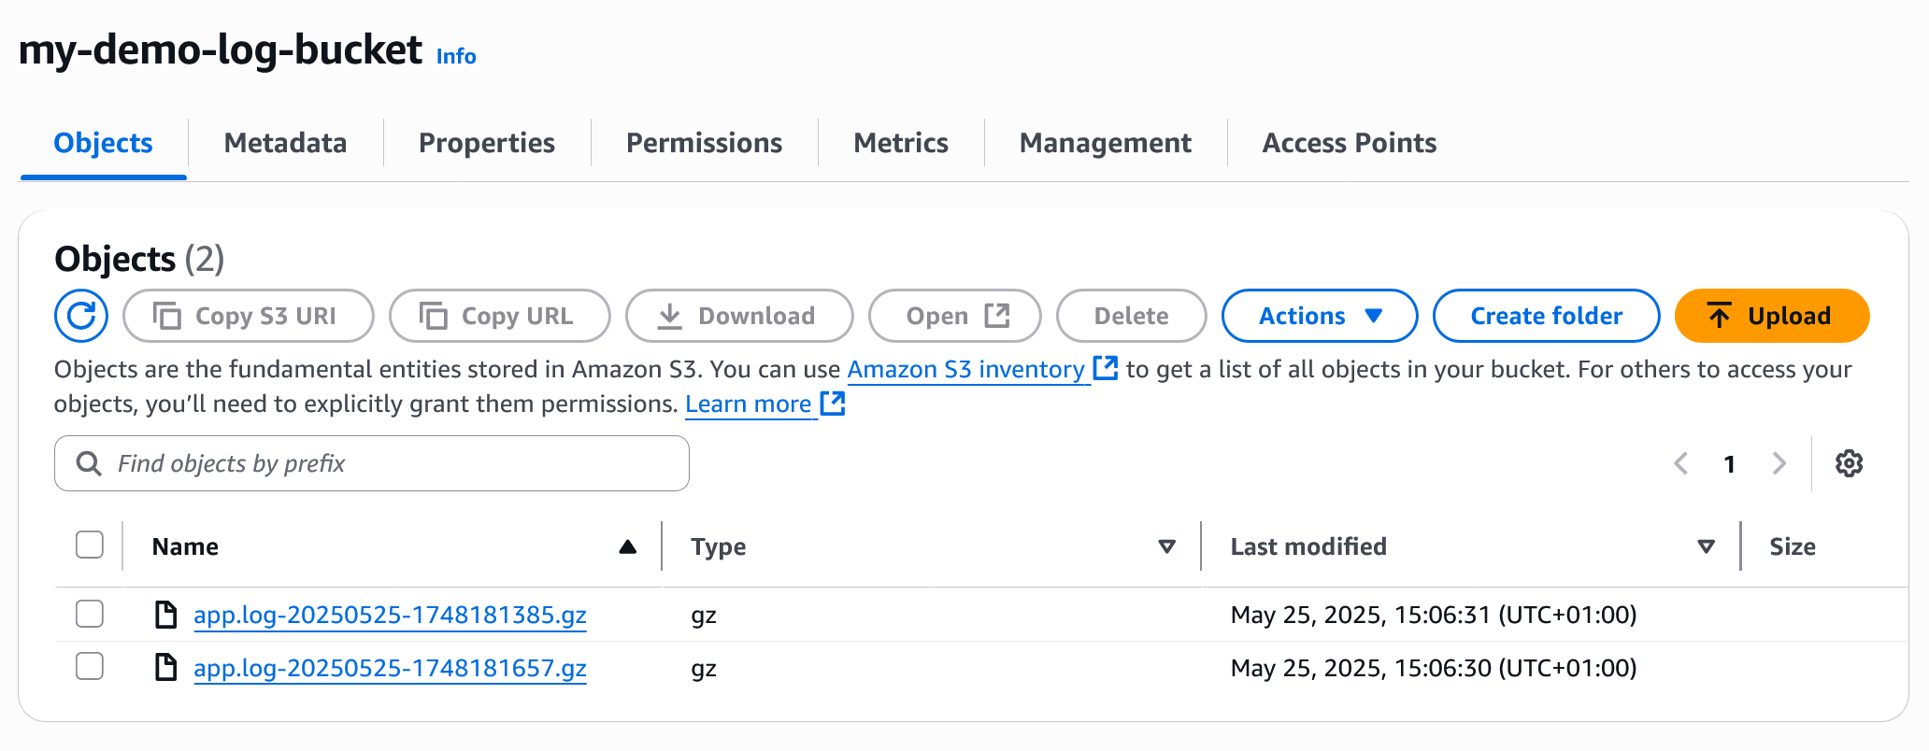Viewport: 1929px width, 751px height.
Task: Click the next page arrow
Action: (x=1779, y=463)
